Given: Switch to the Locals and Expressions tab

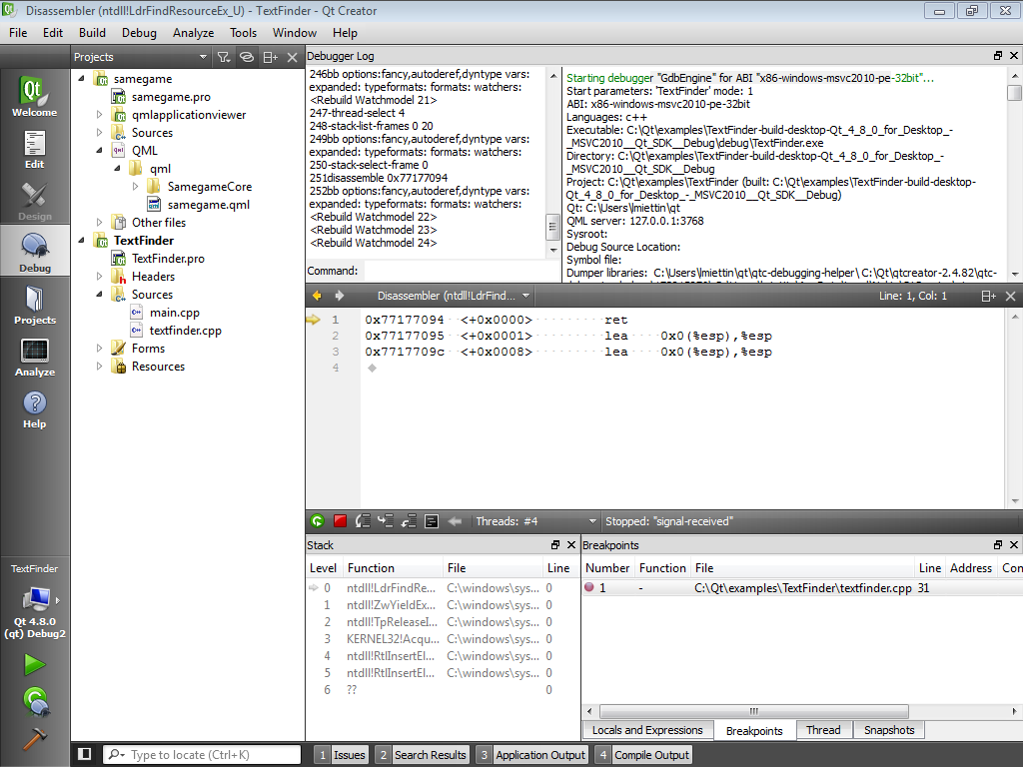Looking at the screenshot, I should point(647,730).
